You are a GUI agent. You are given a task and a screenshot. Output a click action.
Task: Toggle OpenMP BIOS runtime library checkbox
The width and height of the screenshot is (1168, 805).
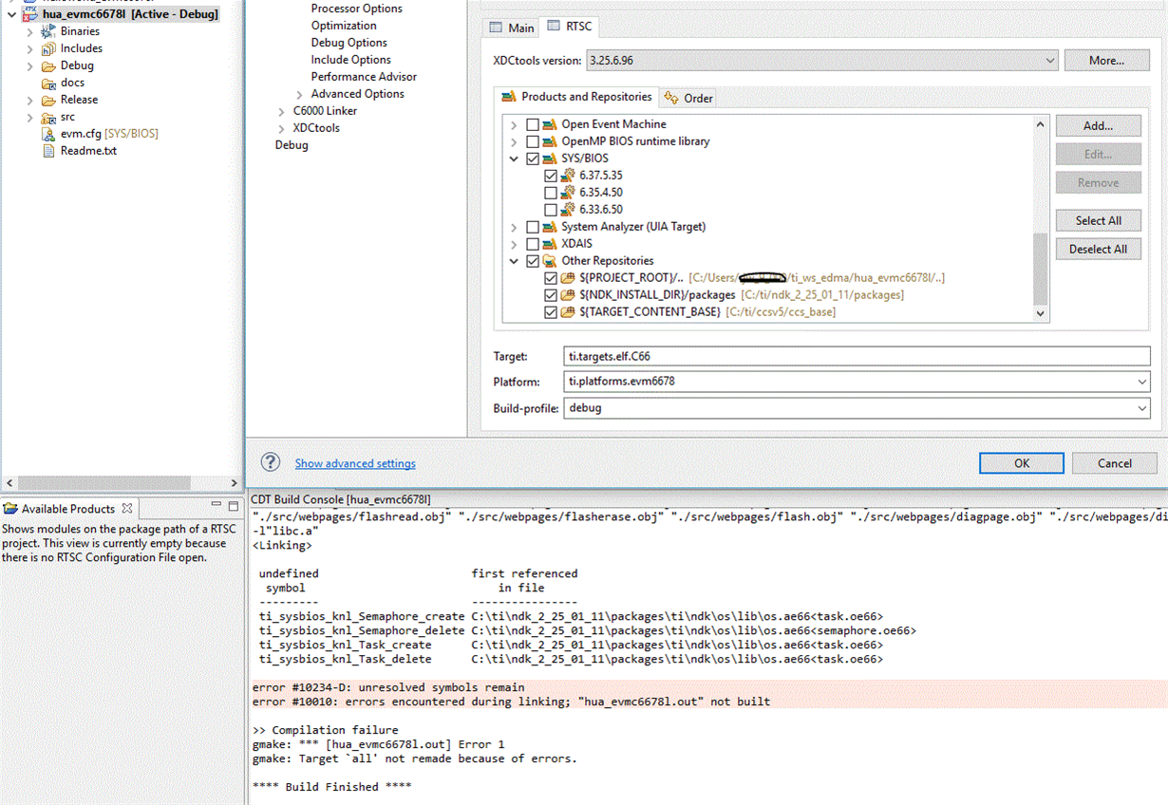[533, 141]
